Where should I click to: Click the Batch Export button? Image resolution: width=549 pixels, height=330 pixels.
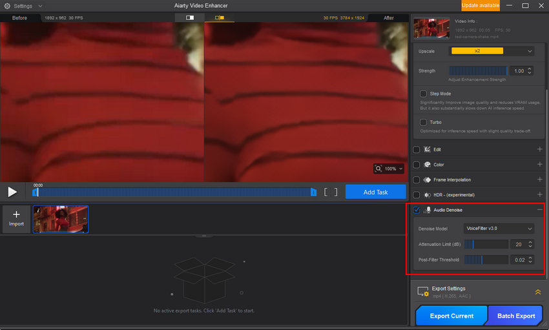[x=516, y=316]
